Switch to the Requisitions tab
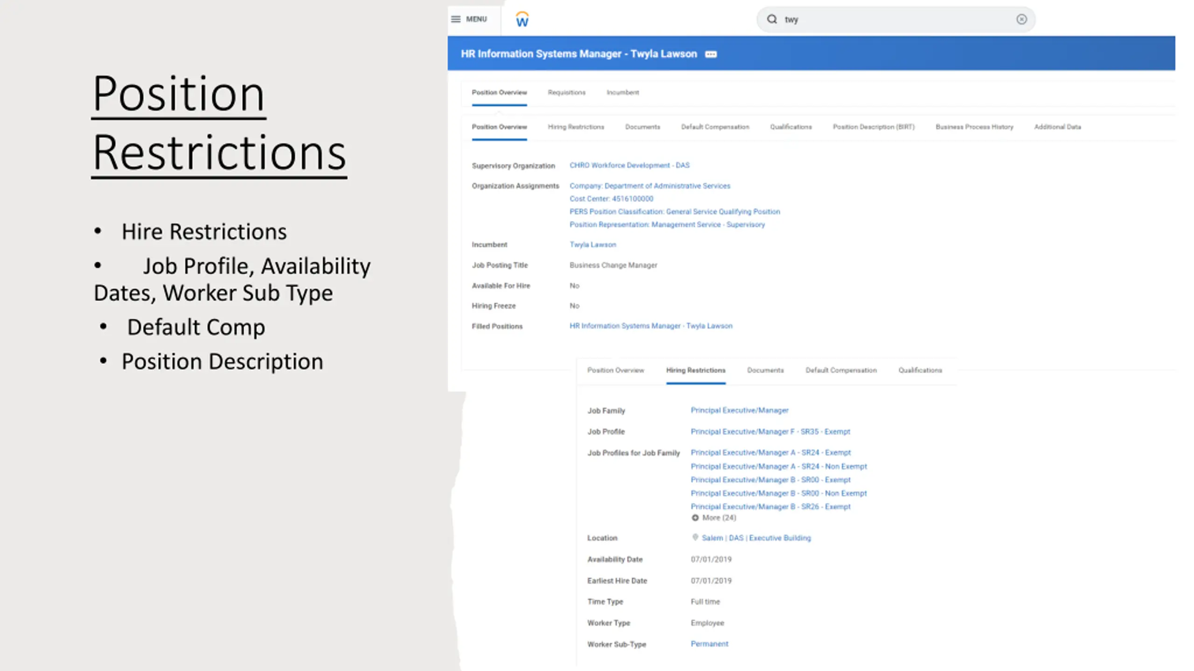The image size is (1194, 671). (566, 92)
